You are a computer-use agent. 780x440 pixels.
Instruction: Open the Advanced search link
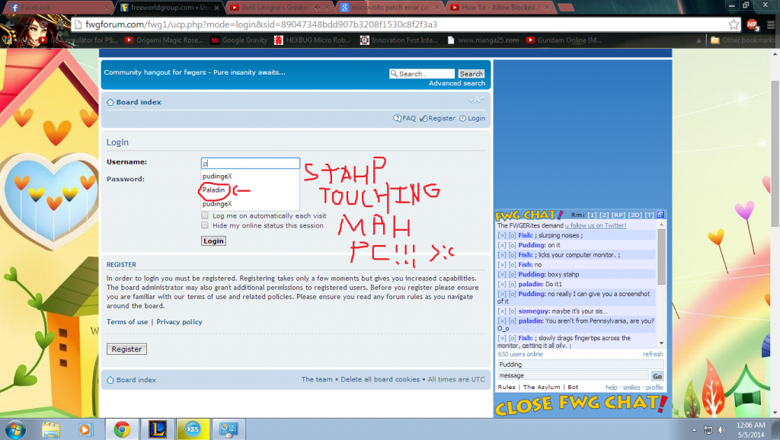tap(456, 84)
